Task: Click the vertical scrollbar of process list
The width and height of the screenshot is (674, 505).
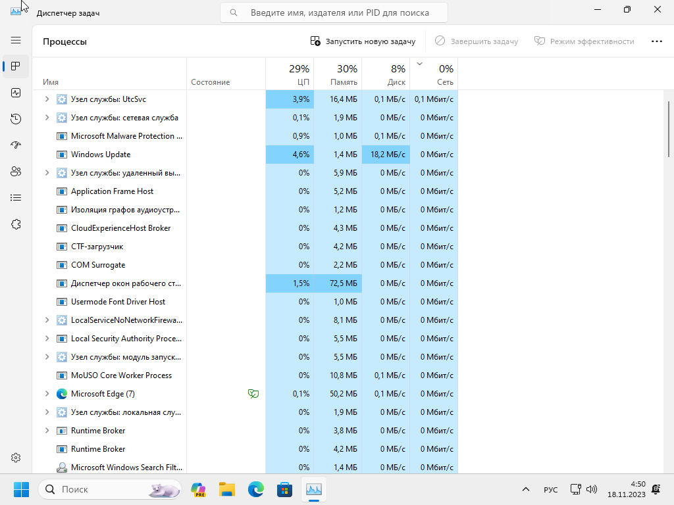Action: tap(669, 130)
